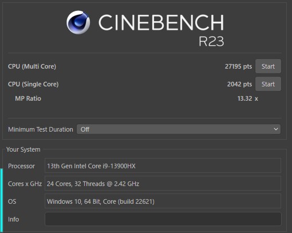The width and height of the screenshot is (292, 233).
Task: Click the Cinebench sphere logo icon
Action: pos(78,22)
